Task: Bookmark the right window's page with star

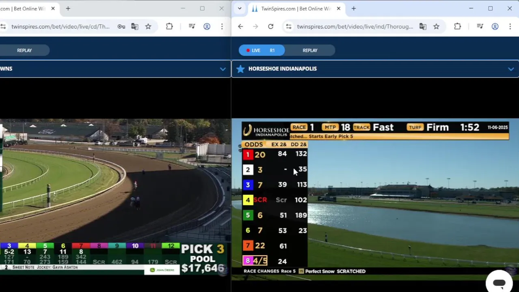Action: 436,26
